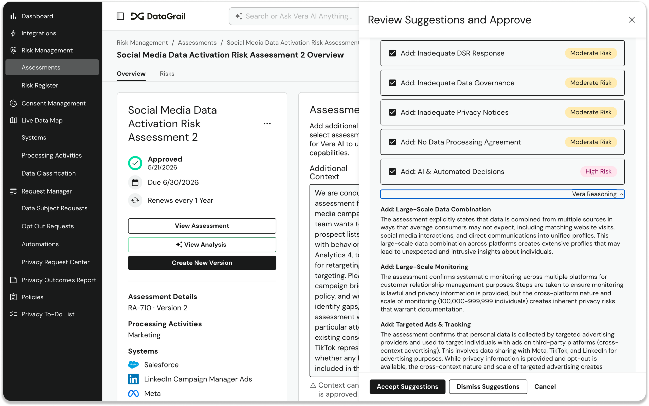Open Assessments in the sidebar
Image resolution: width=649 pixels, height=406 pixels.
tap(52, 67)
